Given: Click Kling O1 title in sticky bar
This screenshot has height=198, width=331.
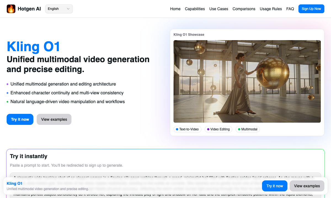Looking at the screenshot, I should [x=14, y=183].
